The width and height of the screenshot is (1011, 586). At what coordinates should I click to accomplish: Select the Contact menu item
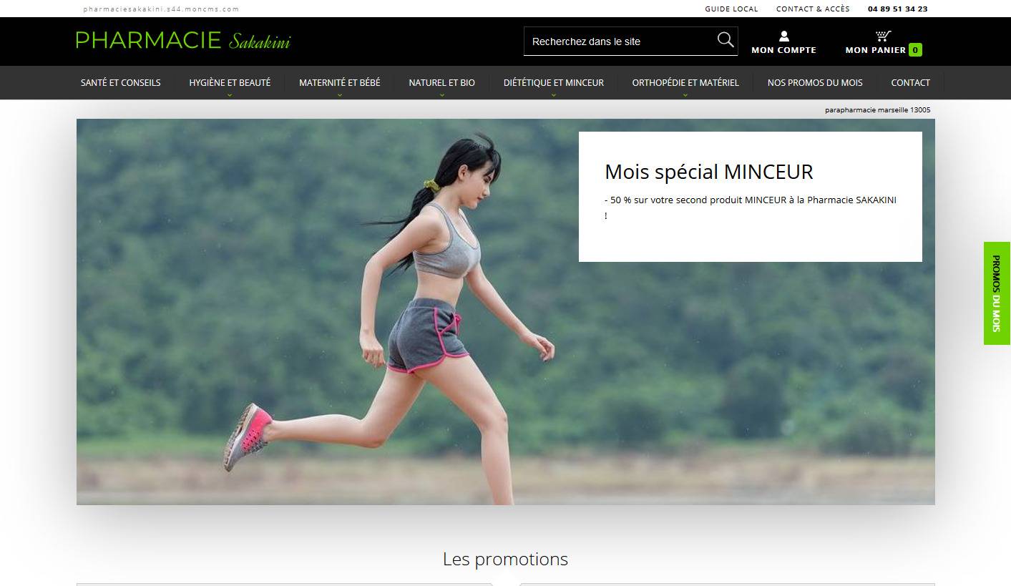(910, 83)
